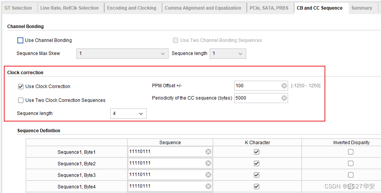This screenshot has height=193, width=381.
Task: Open the Sequence Max Skew dropdown
Action: pyautogui.click(x=122, y=53)
